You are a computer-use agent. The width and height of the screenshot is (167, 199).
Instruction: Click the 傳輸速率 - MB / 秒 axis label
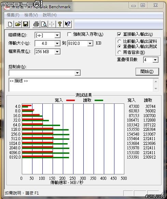[x=67, y=183]
